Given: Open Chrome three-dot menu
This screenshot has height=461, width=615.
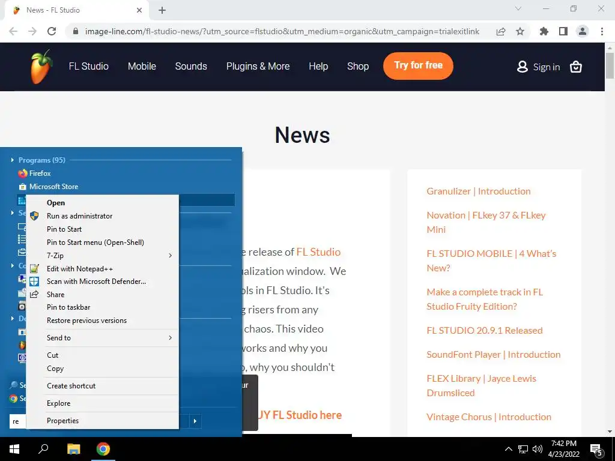Looking at the screenshot, I should (x=602, y=31).
